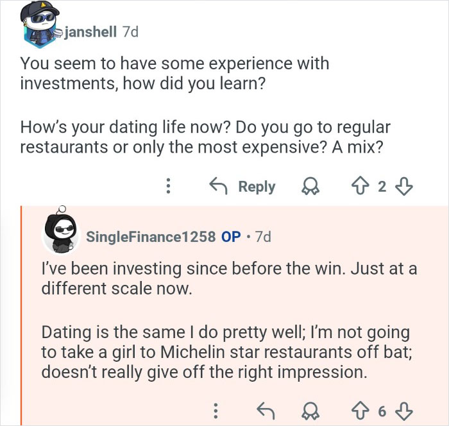Downvote janshell's comment
The image size is (449, 426).
(x=404, y=187)
